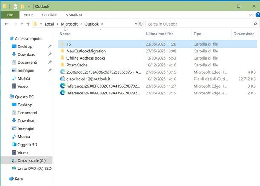Click the pin icon next to Desktop
Viewport: 260px width, 186px height.
click(50, 46)
